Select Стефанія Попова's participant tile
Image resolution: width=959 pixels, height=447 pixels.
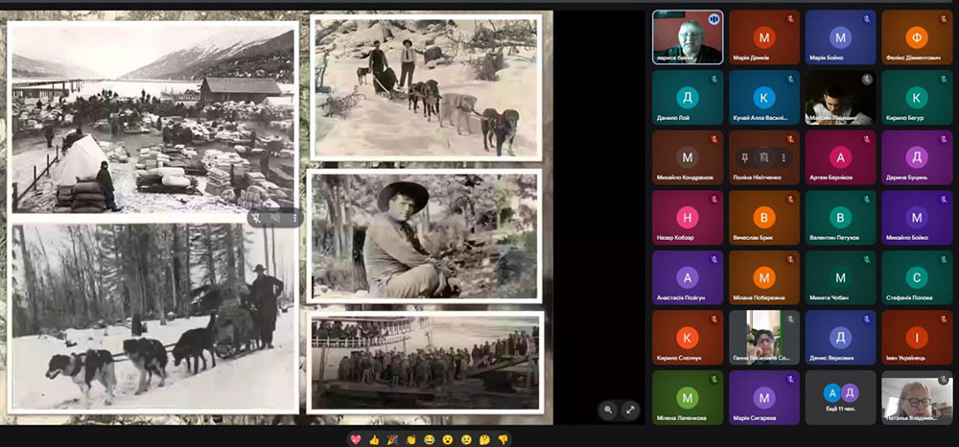point(917,278)
